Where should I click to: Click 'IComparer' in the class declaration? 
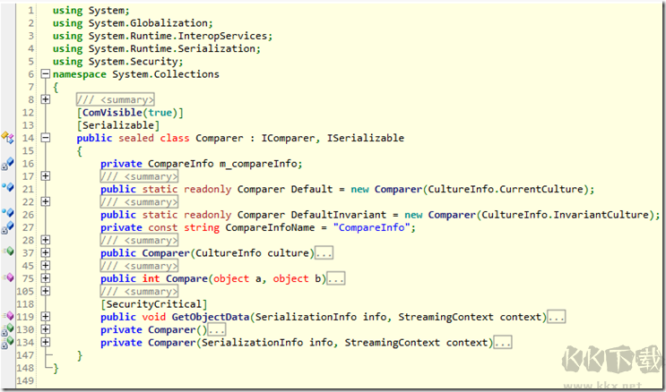pyautogui.click(x=288, y=138)
